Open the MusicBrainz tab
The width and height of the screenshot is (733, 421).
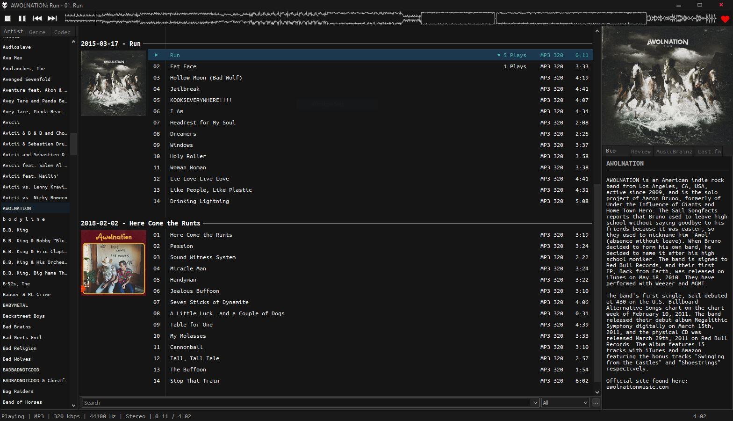pos(674,152)
